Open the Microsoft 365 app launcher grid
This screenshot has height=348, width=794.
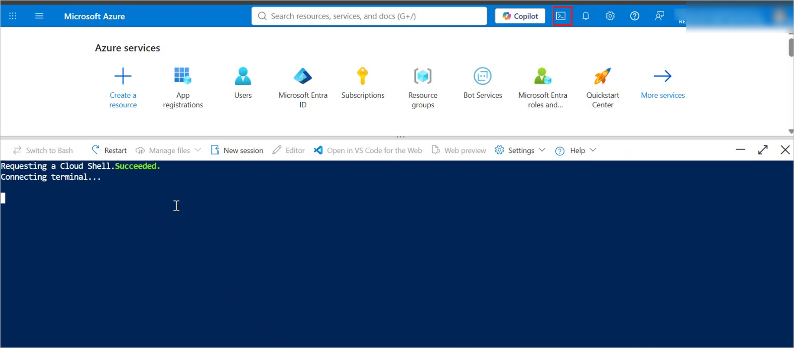point(13,16)
